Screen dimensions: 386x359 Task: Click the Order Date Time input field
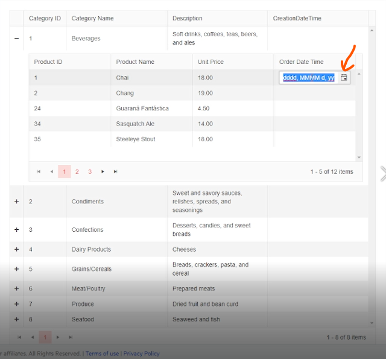pos(308,78)
